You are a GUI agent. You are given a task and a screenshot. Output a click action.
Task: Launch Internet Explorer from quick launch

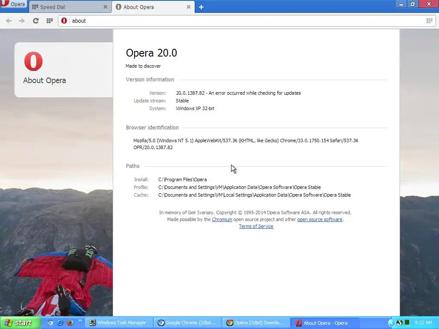(x=60, y=323)
